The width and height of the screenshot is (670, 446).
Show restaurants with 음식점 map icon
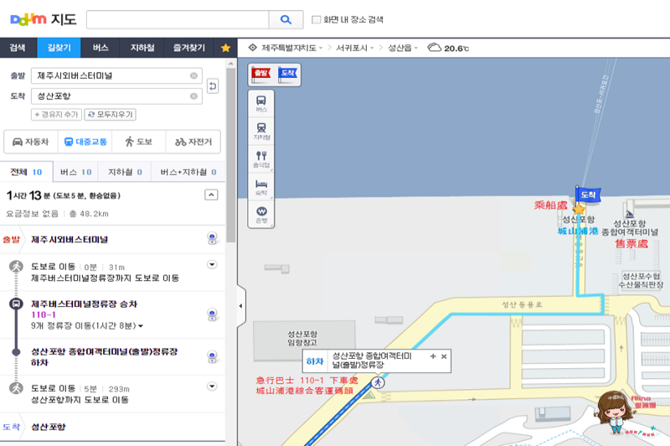pos(261,159)
